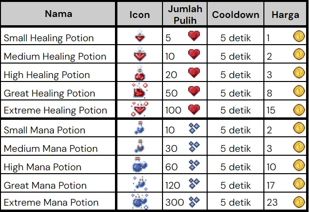Click the Extreme Healing Potion icon
Screen dimensions: 309x212
140,110
